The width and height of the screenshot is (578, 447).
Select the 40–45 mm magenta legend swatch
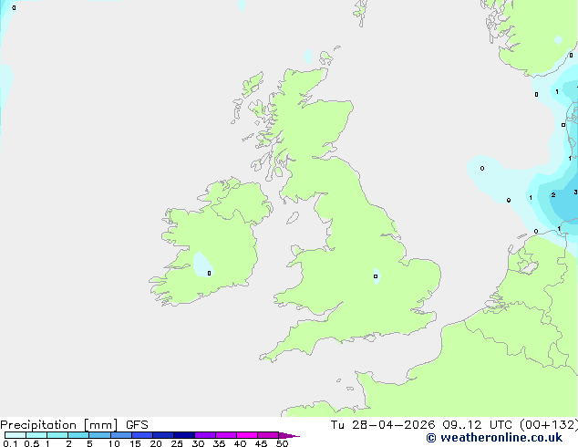247,435
